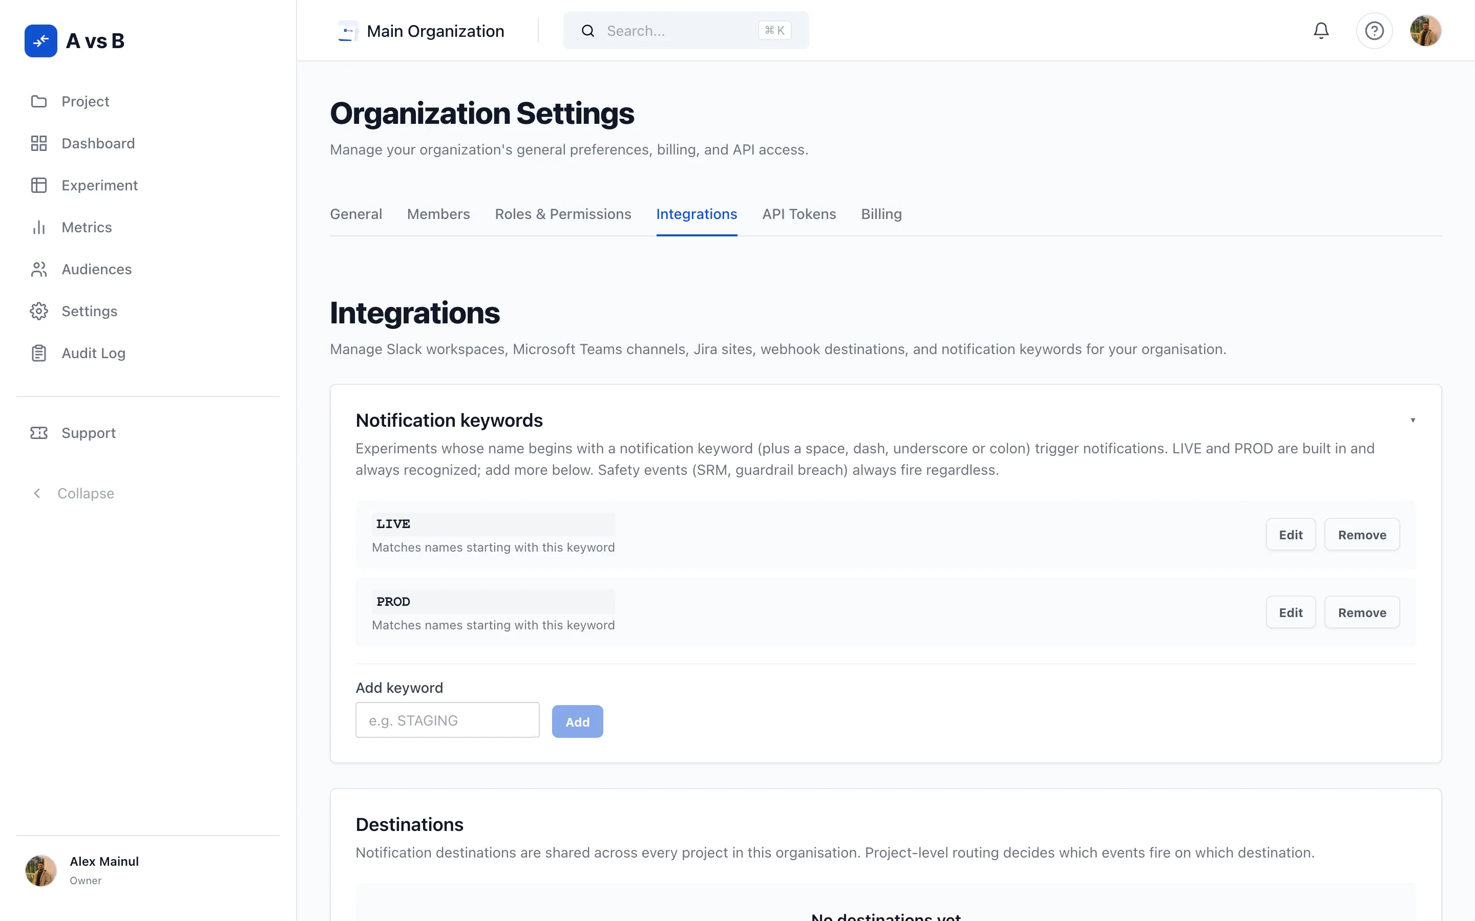Open the Audiences menu label
Image resolution: width=1475 pixels, height=921 pixels.
click(x=96, y=269)
